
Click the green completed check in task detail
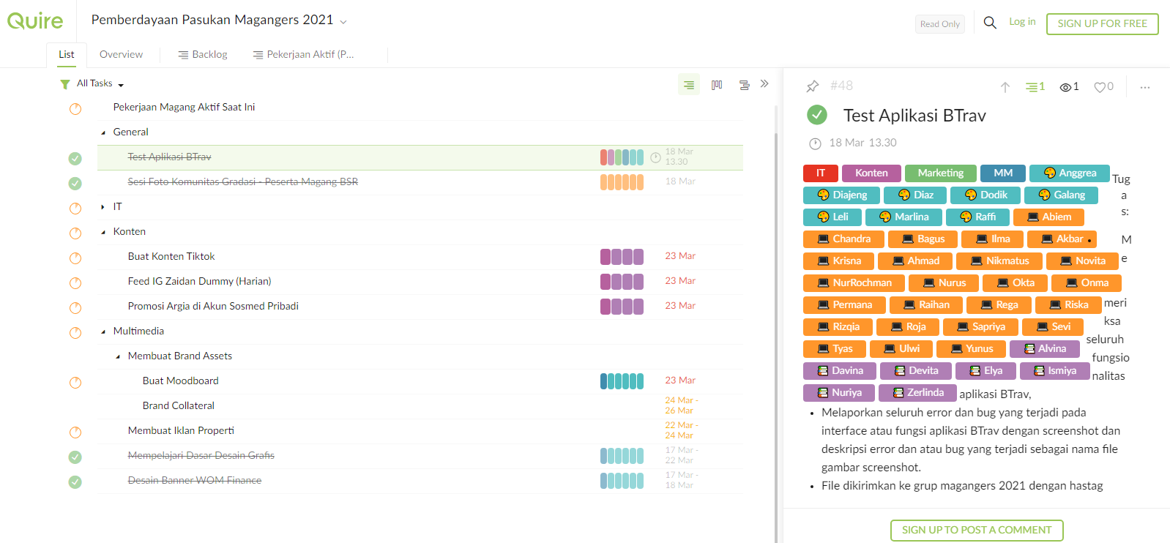pos(817,115)
